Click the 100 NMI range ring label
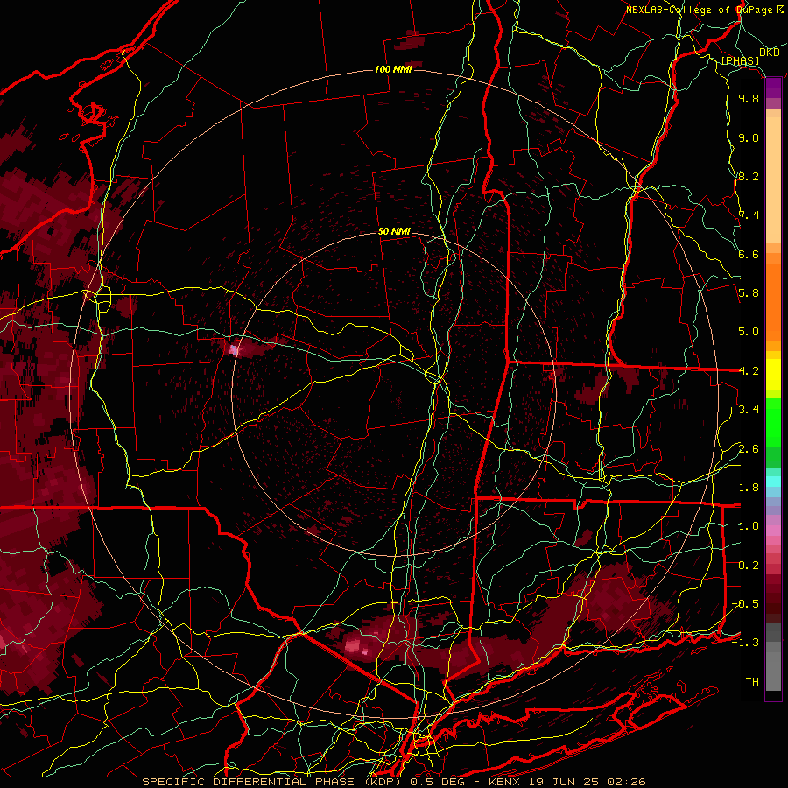The width and height of the screenshot is (788, 788). click(393, 69)
